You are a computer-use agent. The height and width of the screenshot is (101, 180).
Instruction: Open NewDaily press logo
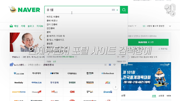click(x=19, y=83)
